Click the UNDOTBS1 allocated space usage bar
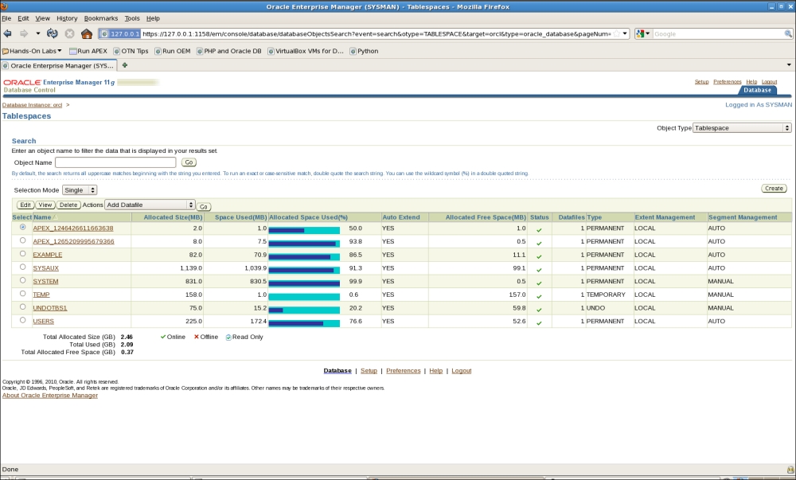The width and height of the screenshot is (796, 480). click(304, 310)
